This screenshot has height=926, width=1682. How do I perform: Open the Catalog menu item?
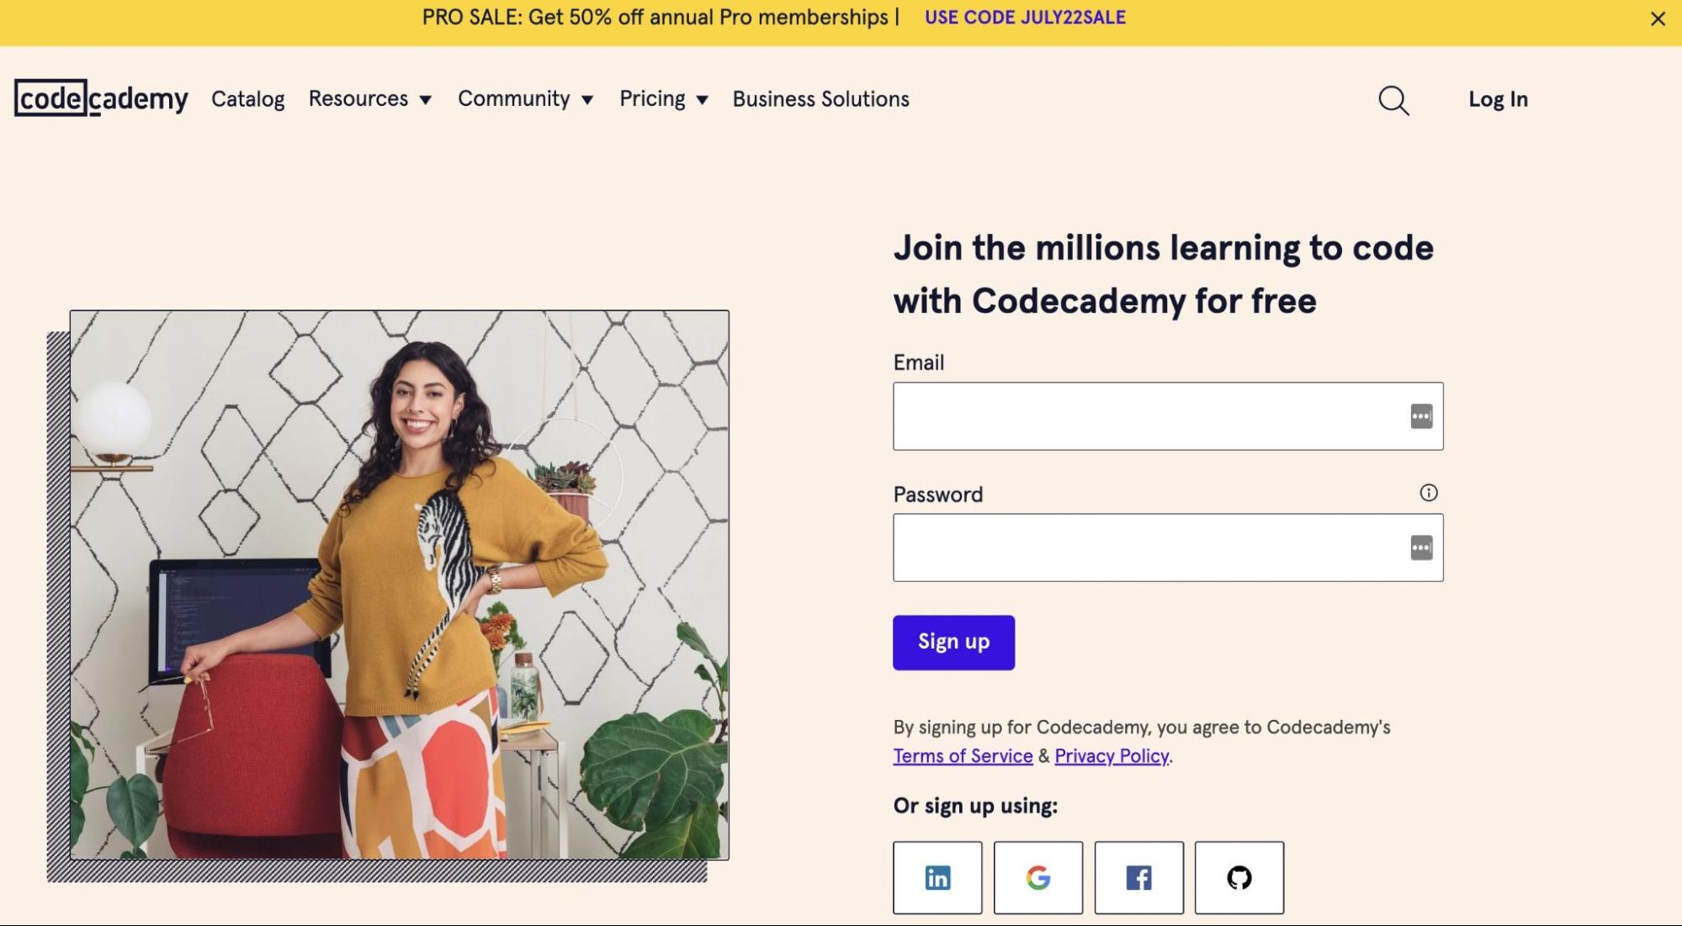pos(248,99)
